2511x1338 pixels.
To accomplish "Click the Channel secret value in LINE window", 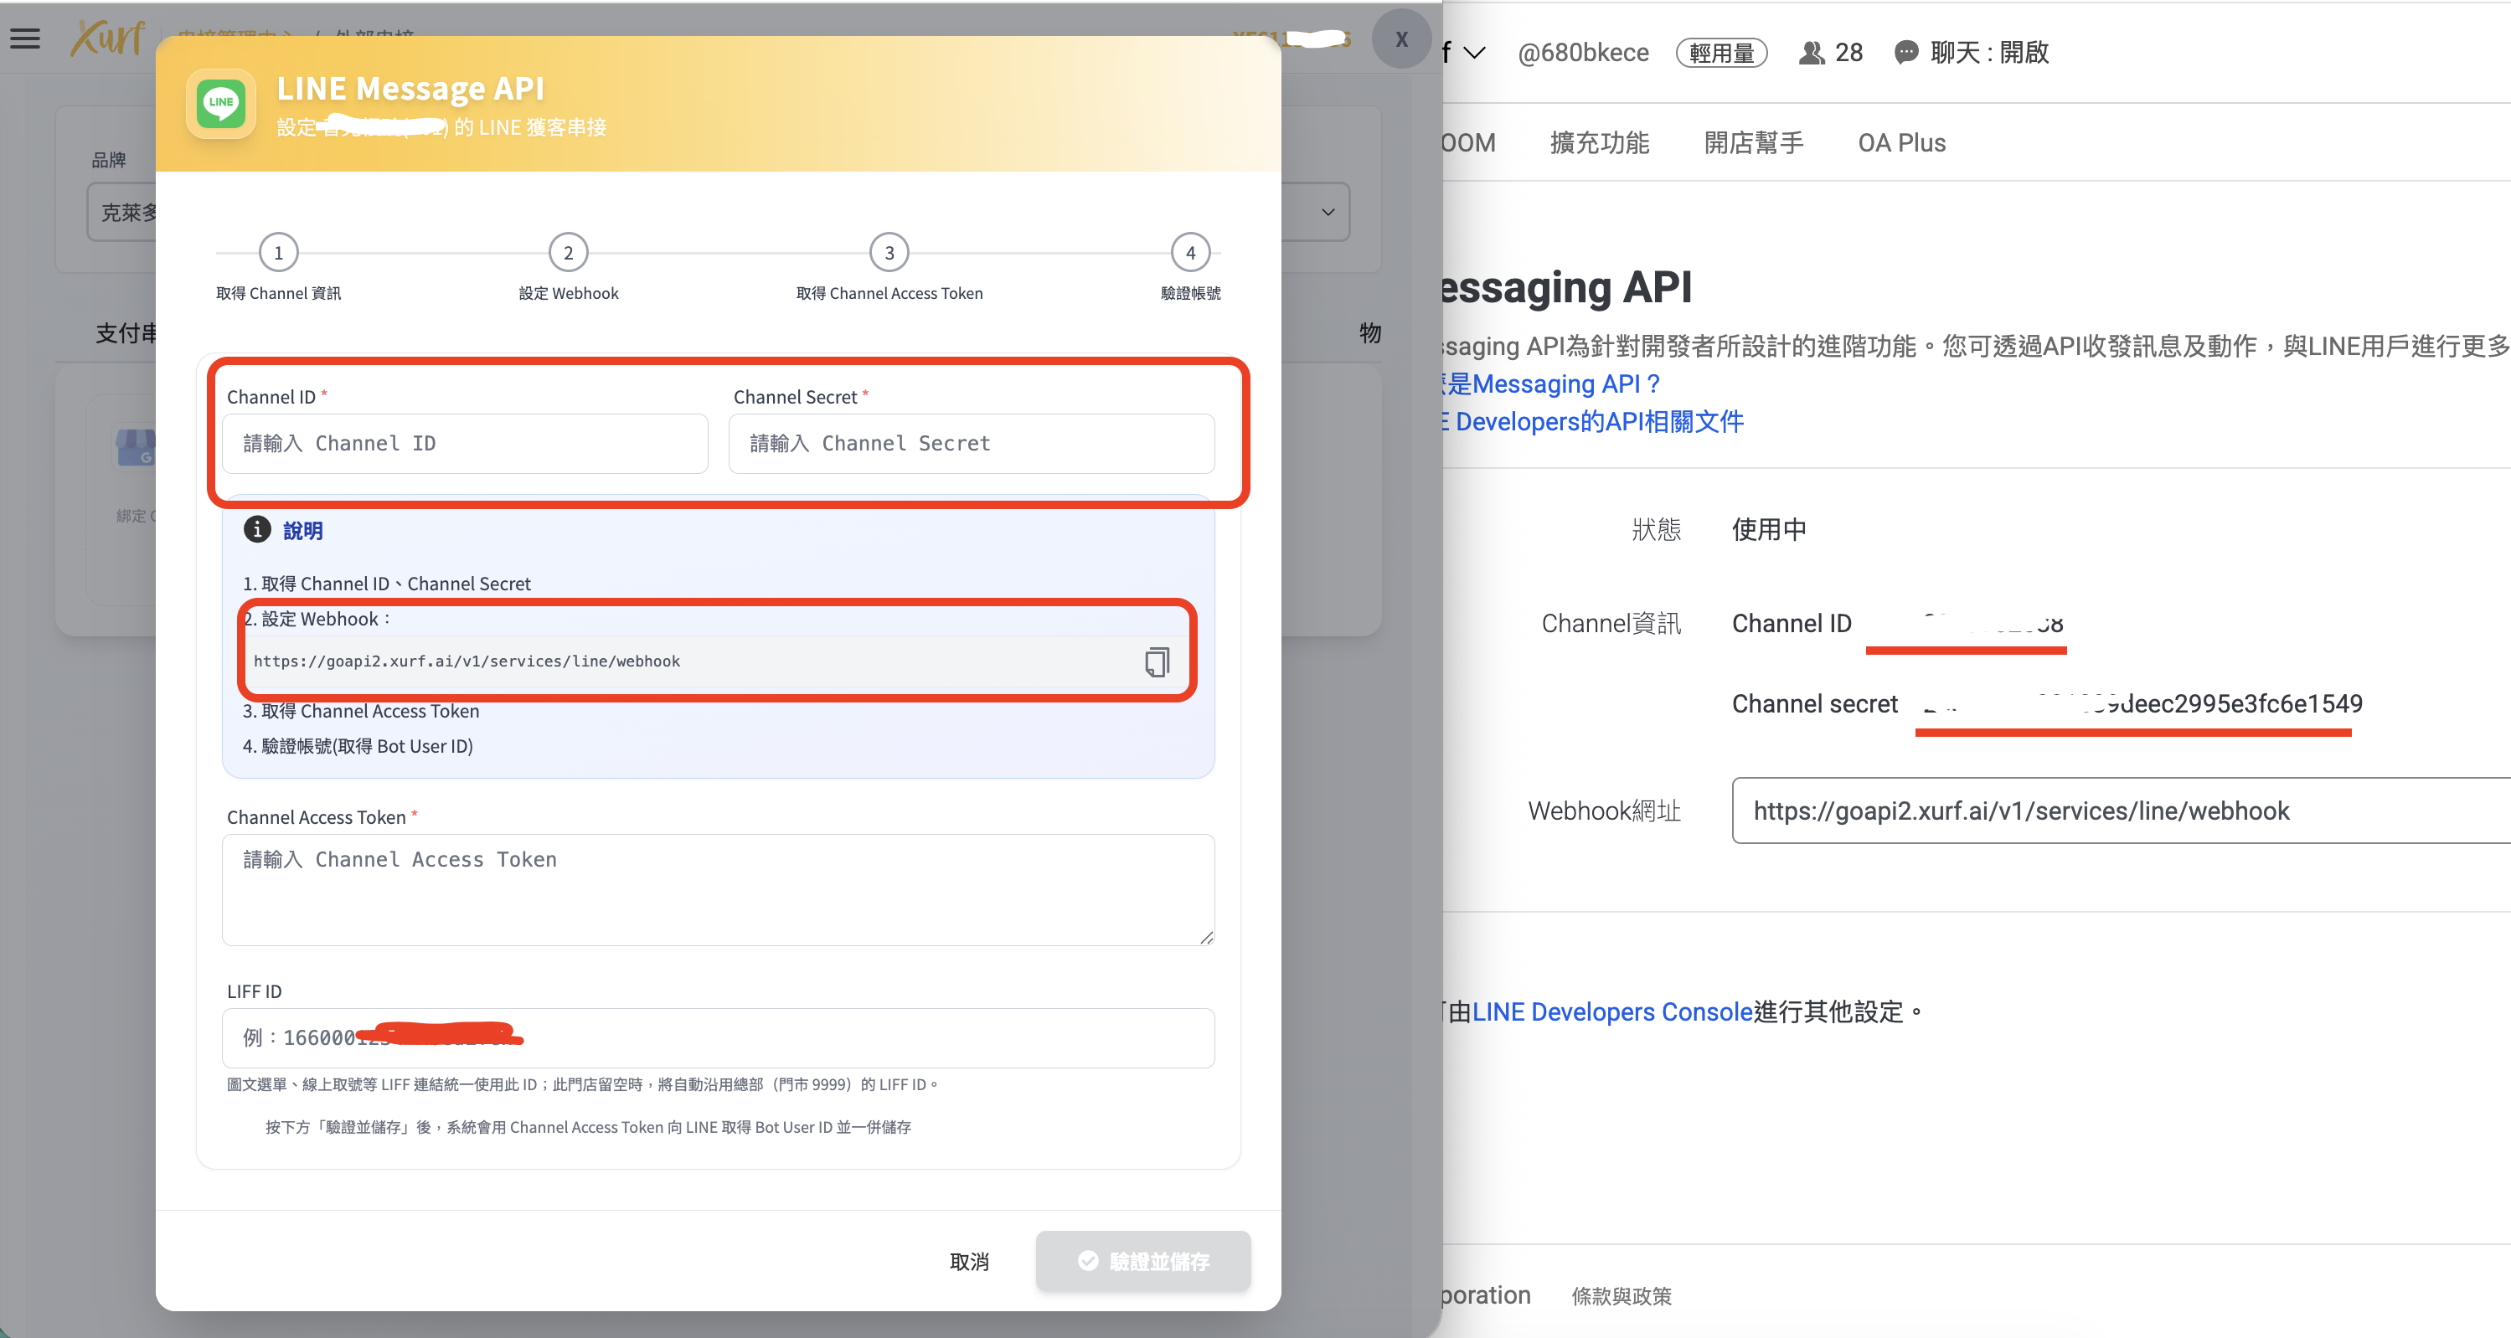I will (2142, 703).
